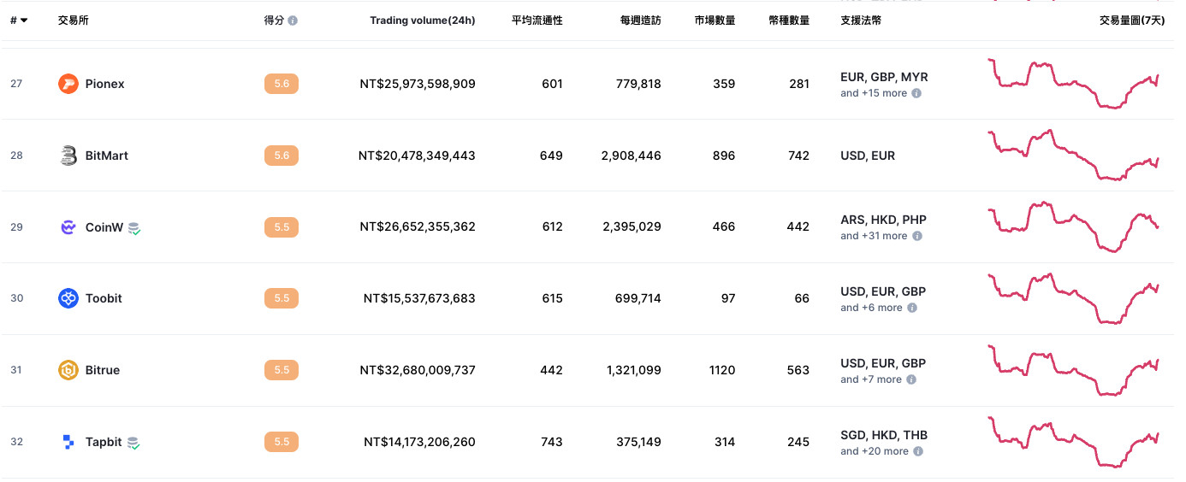Click BitMart's 5.6 score badge

coord(282,156)
